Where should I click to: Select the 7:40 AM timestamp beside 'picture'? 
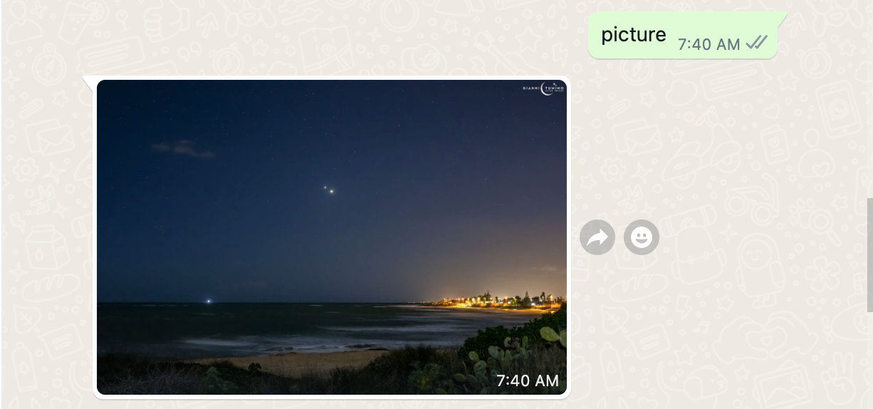click(709, 44)
